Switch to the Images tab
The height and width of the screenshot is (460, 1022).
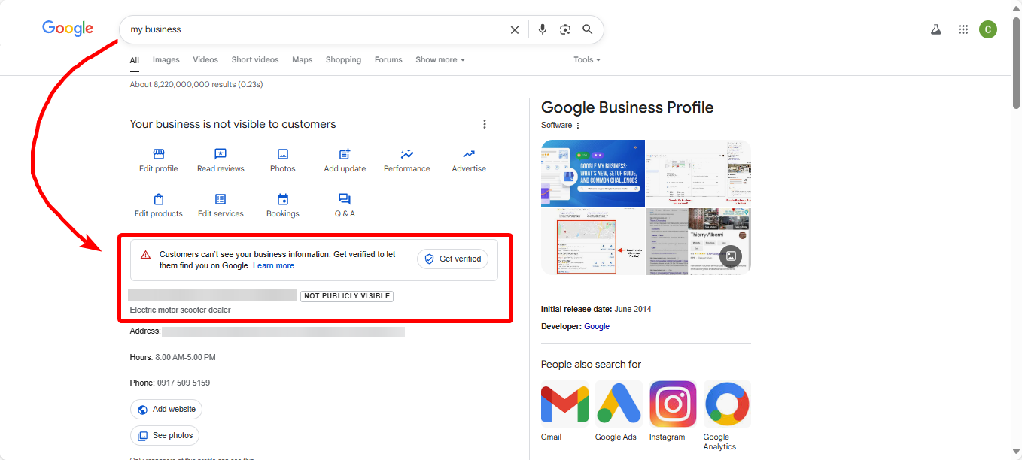pyautogui.click(x=166, y=60)
